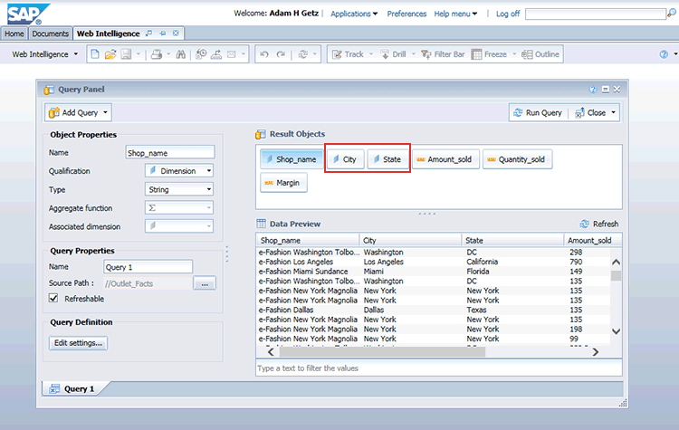
Task: Expand the Close button dropdown arrow
Action: pos(613,112)
